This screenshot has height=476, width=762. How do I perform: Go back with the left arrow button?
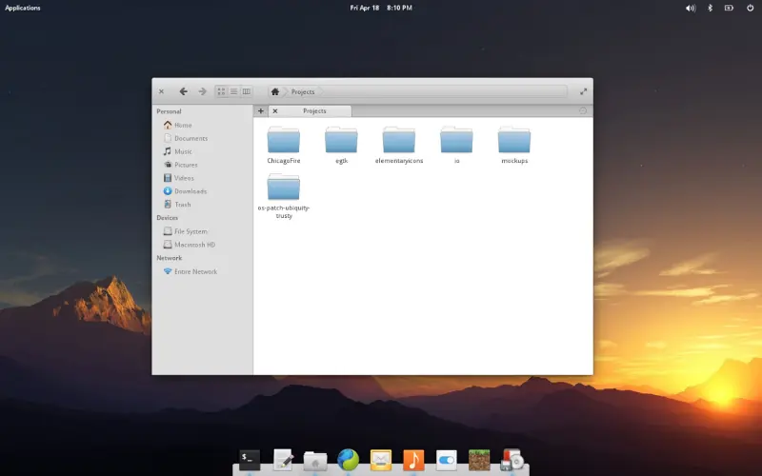click(x=183, y=91)
